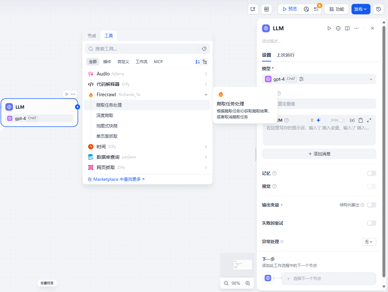Screen dimensions: 388x292
Task: Click the tag filter icon in tool search
Action: 204,49
